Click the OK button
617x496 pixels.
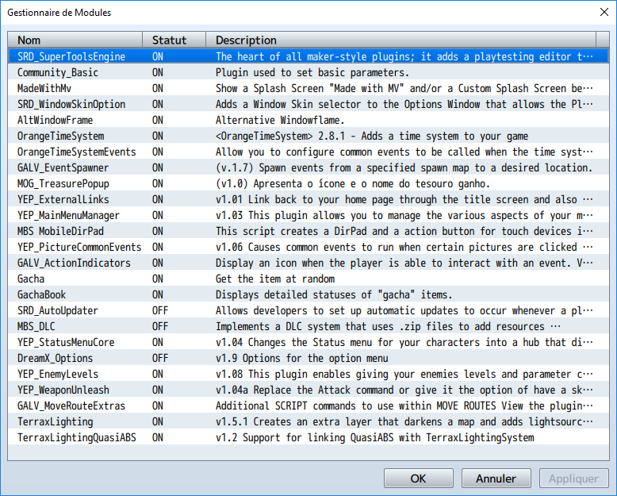[x=418, y=479]
